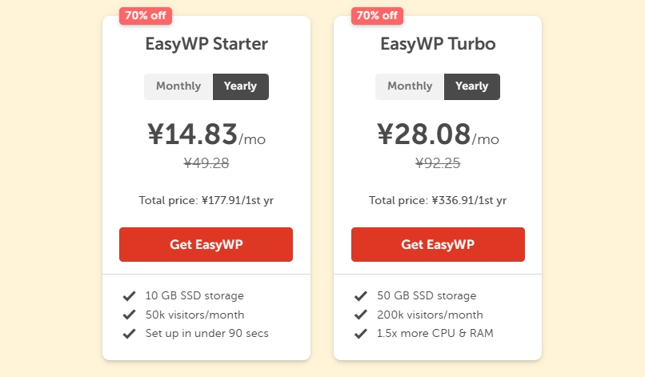
Task: Click the EasyWP Starter plan title
Action: pyautogui.click(x=206, y=44)
